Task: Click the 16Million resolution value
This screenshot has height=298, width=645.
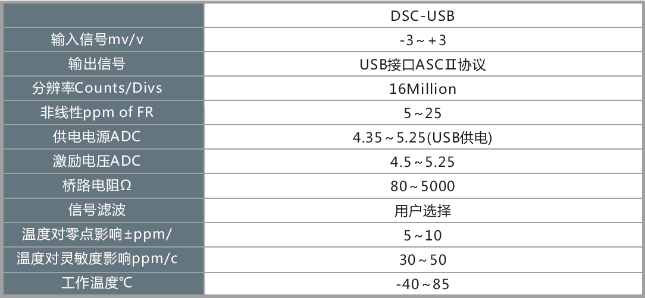Action: pos(422,88)
